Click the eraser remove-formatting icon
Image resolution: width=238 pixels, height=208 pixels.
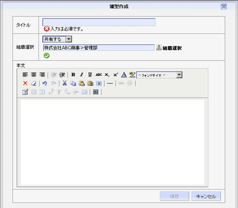pos(34,83)
